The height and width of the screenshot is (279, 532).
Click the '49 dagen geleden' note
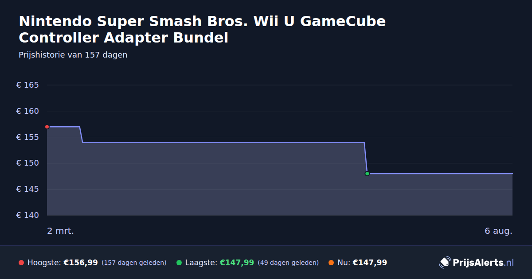(288, 263)
